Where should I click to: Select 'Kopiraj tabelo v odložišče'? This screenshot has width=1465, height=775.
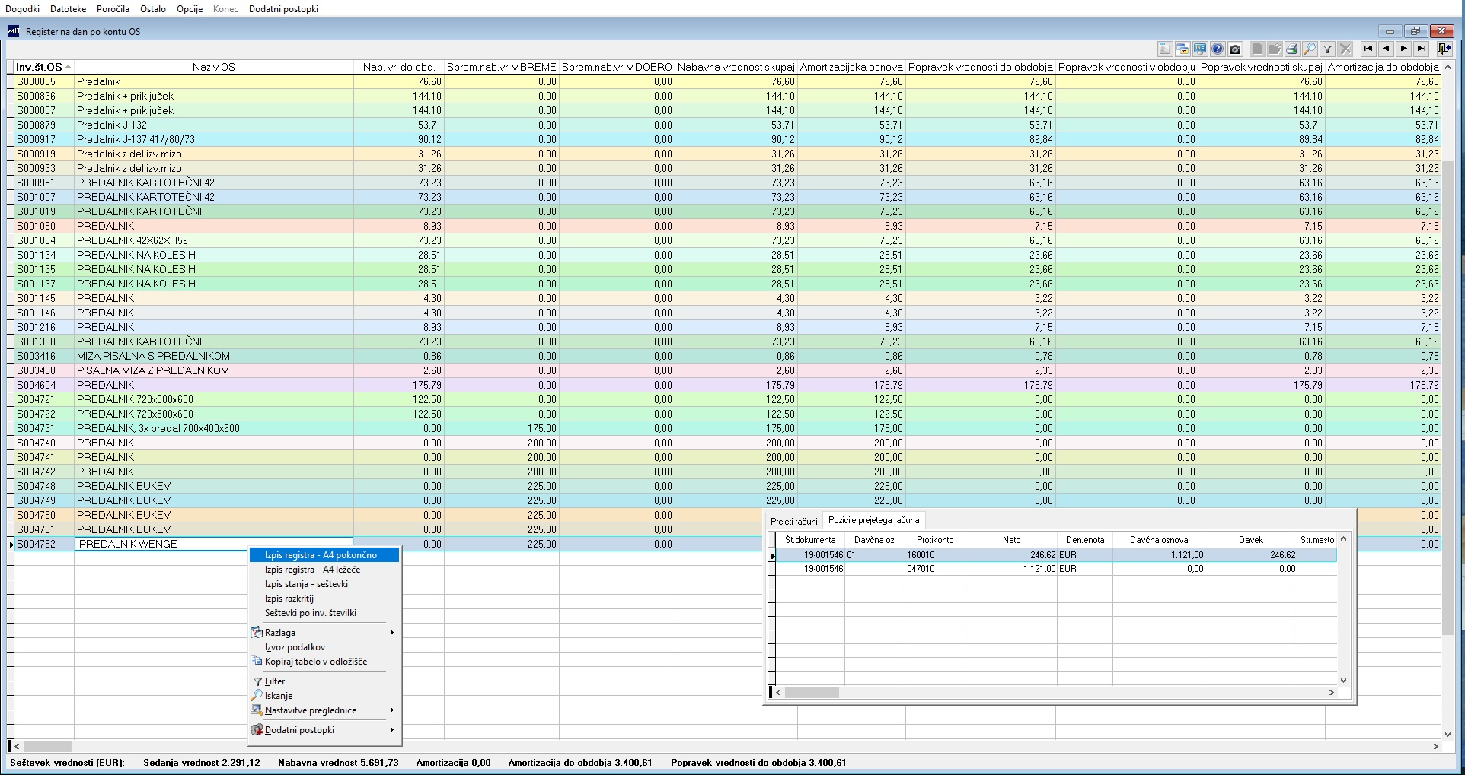tap(324, 662)
